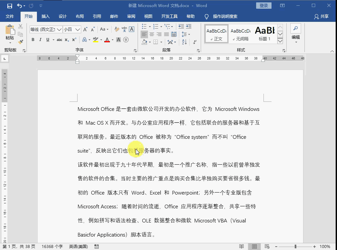Viewport: 337px width, 250px height.
Task: Decrease font size with smaller A
Action: (x=93, y=29)
